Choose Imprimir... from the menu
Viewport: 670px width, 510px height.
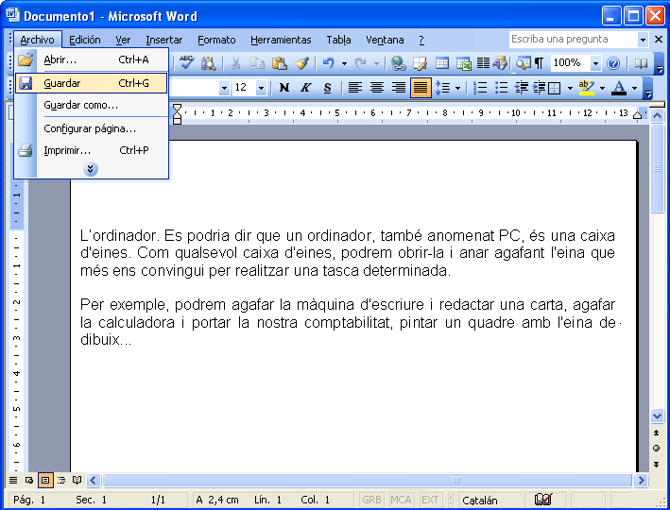pyautogui.click(x=91, y=150)
